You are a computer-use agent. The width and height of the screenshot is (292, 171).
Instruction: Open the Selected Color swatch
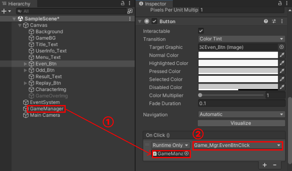[238, 79]
